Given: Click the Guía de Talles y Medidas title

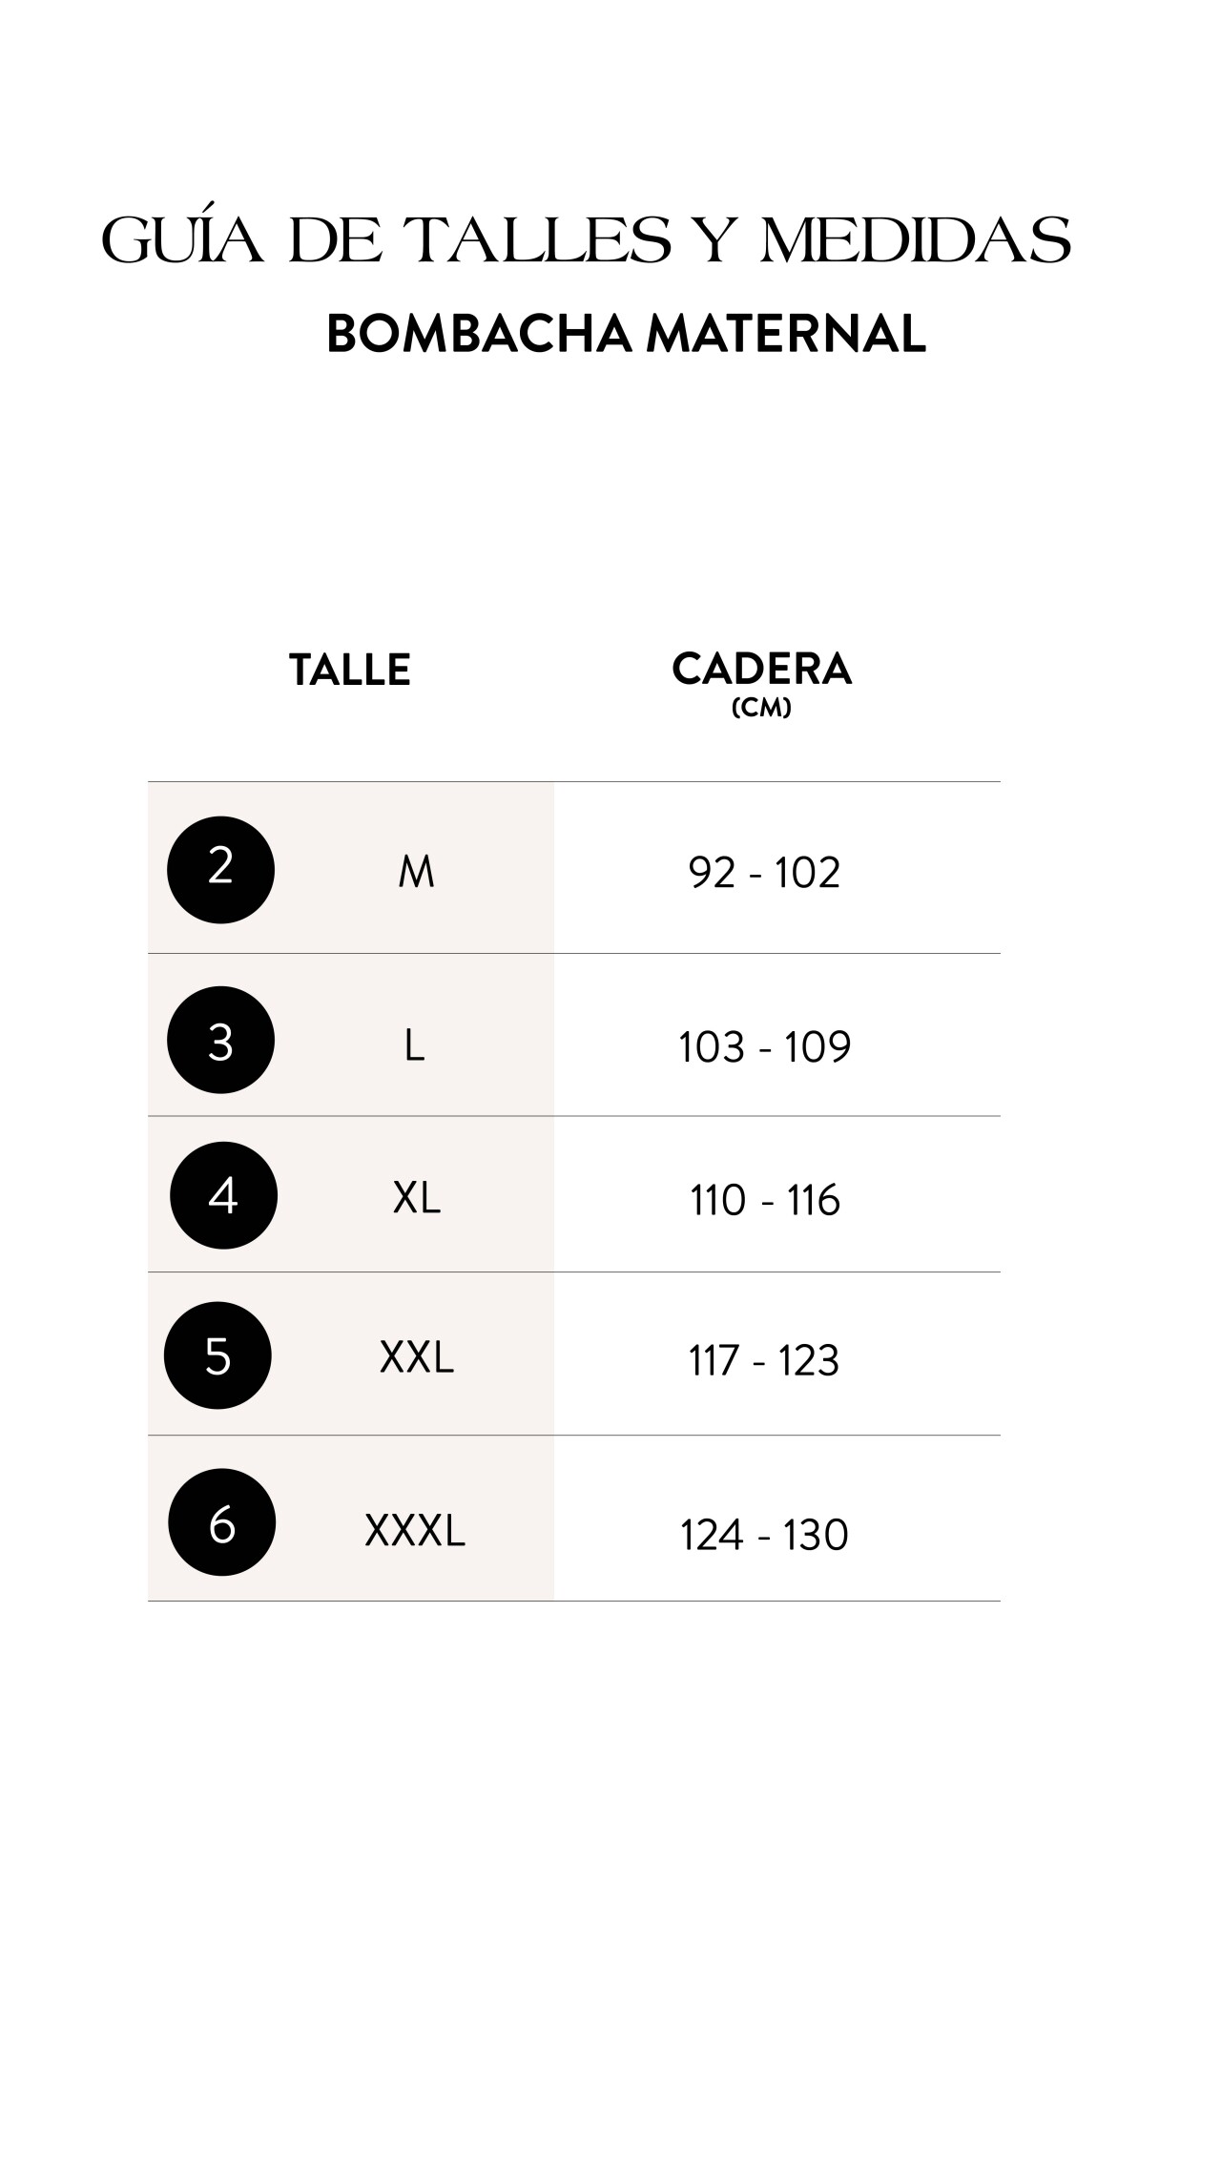Looking at the screenshot, I should click(x=587, y=238).
